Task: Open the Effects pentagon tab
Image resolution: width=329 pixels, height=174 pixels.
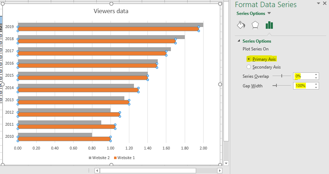Action: pyautogui.click(x=255, y=25)
